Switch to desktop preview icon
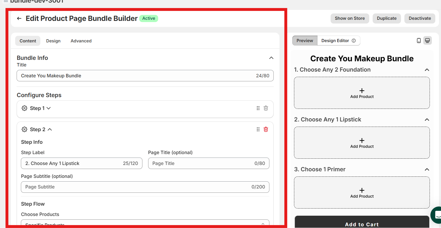441x228 pixels. click(427, 41)
